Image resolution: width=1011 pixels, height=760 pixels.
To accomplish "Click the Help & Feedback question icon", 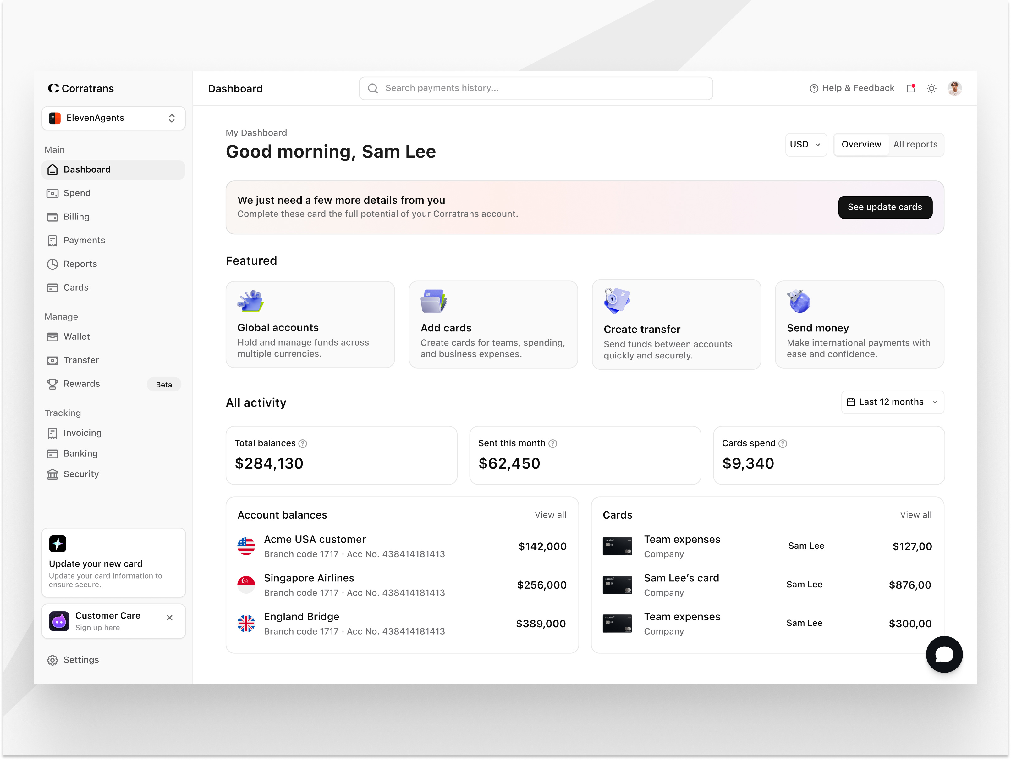I will click(814, 88).
